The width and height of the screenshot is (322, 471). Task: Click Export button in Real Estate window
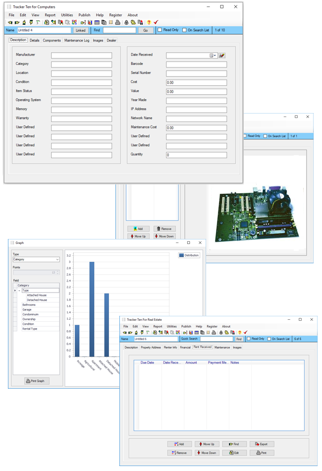(x=262, y=444)
